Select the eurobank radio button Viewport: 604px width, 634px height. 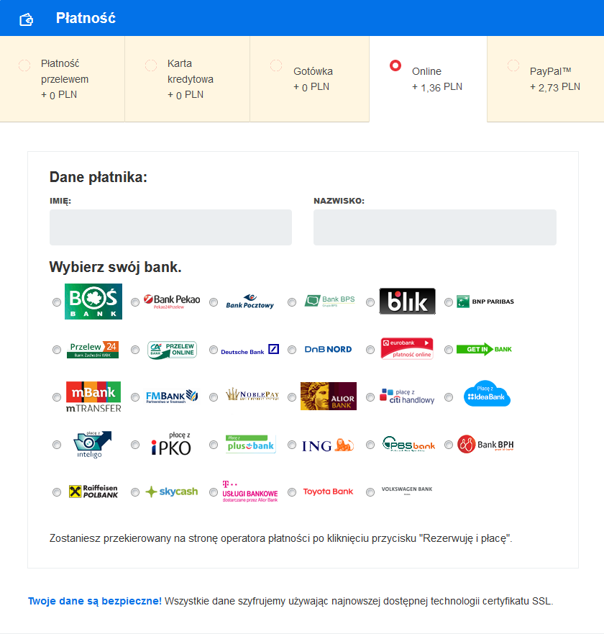[370, 350]
